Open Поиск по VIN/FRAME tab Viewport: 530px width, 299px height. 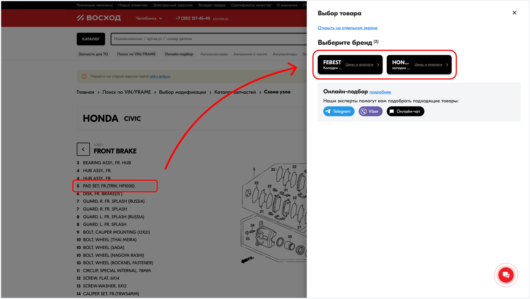click(136, 54)
